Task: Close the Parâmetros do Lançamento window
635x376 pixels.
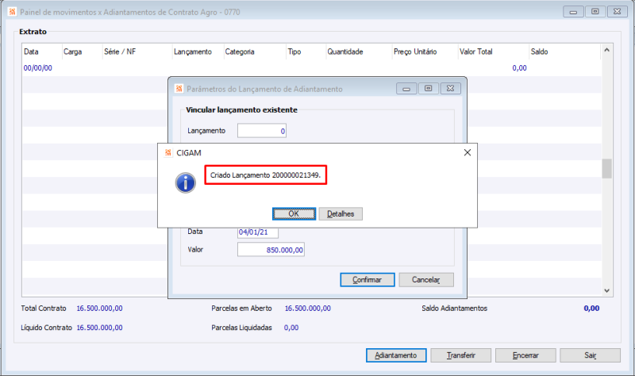Action: pos(450,89)
